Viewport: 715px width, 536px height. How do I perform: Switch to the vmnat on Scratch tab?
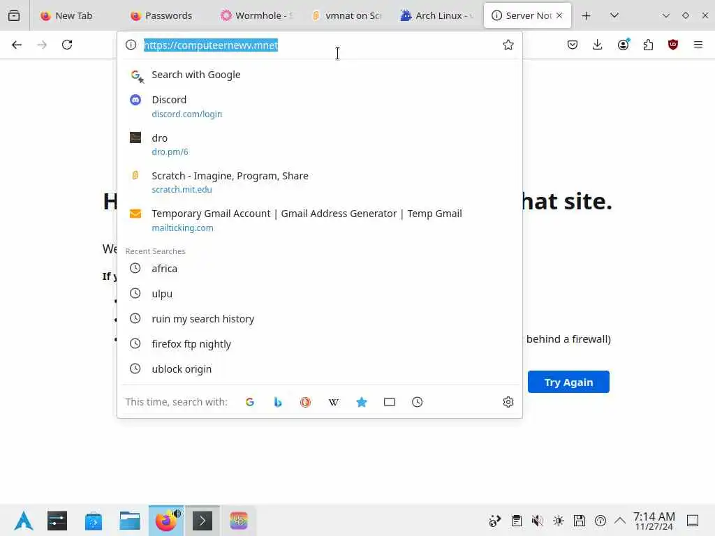pyautogui.click(x=346, y=15)
